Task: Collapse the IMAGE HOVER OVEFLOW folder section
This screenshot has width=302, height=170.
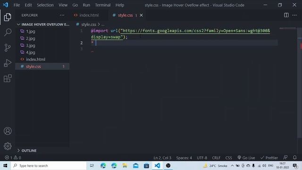Action: point(43,25)
